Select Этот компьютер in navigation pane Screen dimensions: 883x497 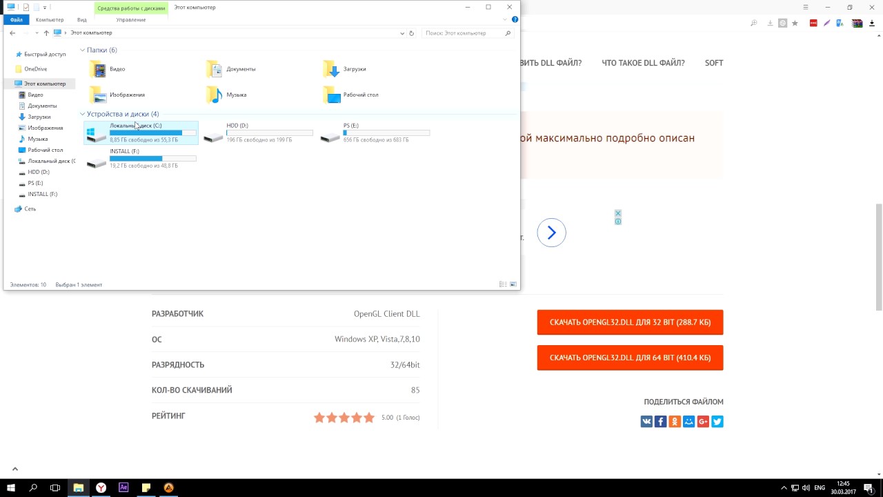tap(40, 84)
